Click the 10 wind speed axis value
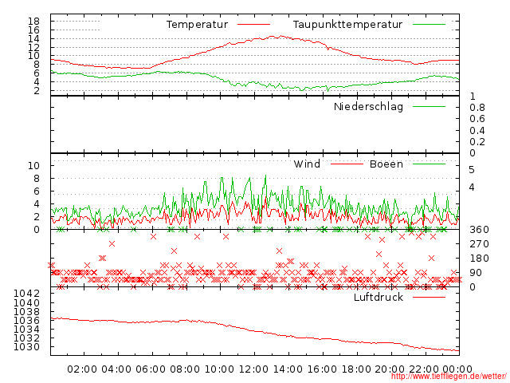 click(33, 165)
